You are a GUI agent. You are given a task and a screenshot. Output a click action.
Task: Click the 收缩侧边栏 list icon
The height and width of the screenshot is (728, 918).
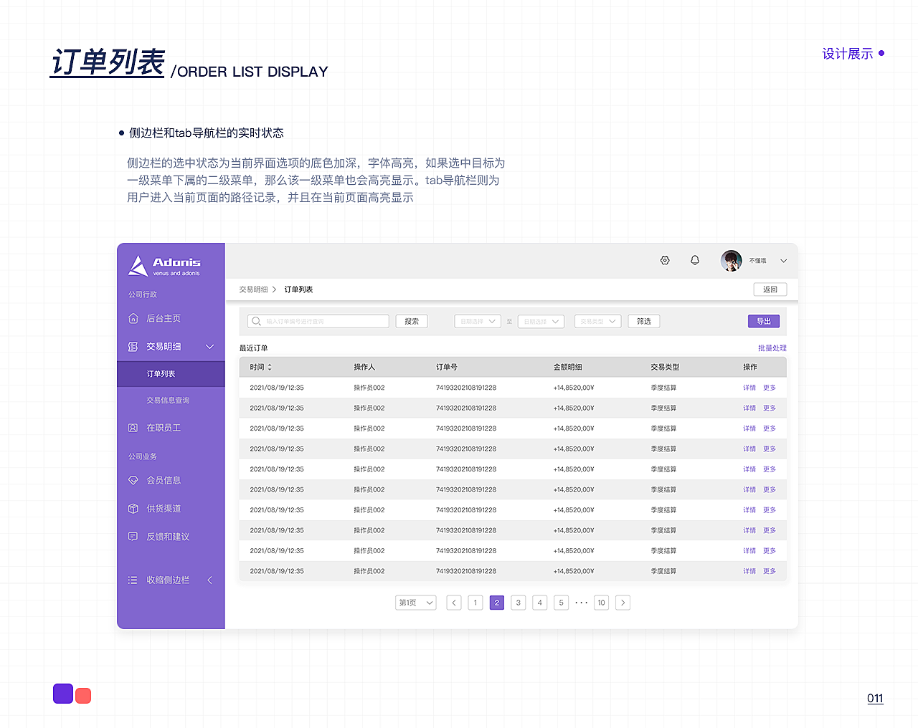[133, 580]
